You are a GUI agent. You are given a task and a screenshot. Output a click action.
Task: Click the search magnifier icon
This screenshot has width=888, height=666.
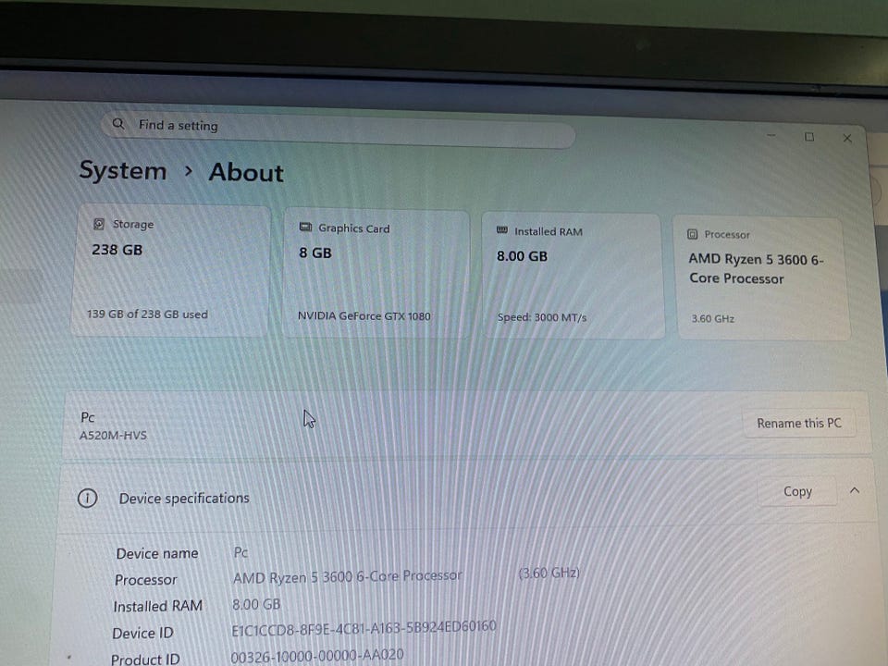tap(117, 123)
